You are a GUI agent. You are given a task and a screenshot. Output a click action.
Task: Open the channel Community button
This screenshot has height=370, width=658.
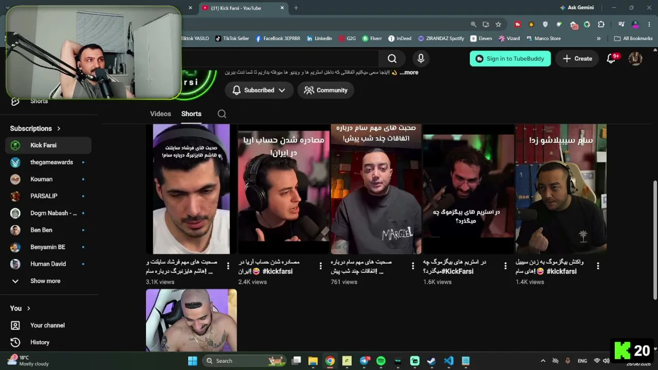326,90
